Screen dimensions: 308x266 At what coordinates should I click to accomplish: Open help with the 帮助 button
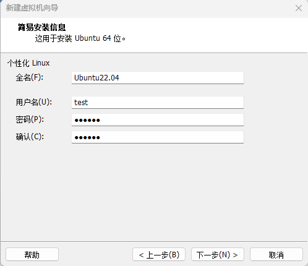pyautogui.click(x=32, y=255)
